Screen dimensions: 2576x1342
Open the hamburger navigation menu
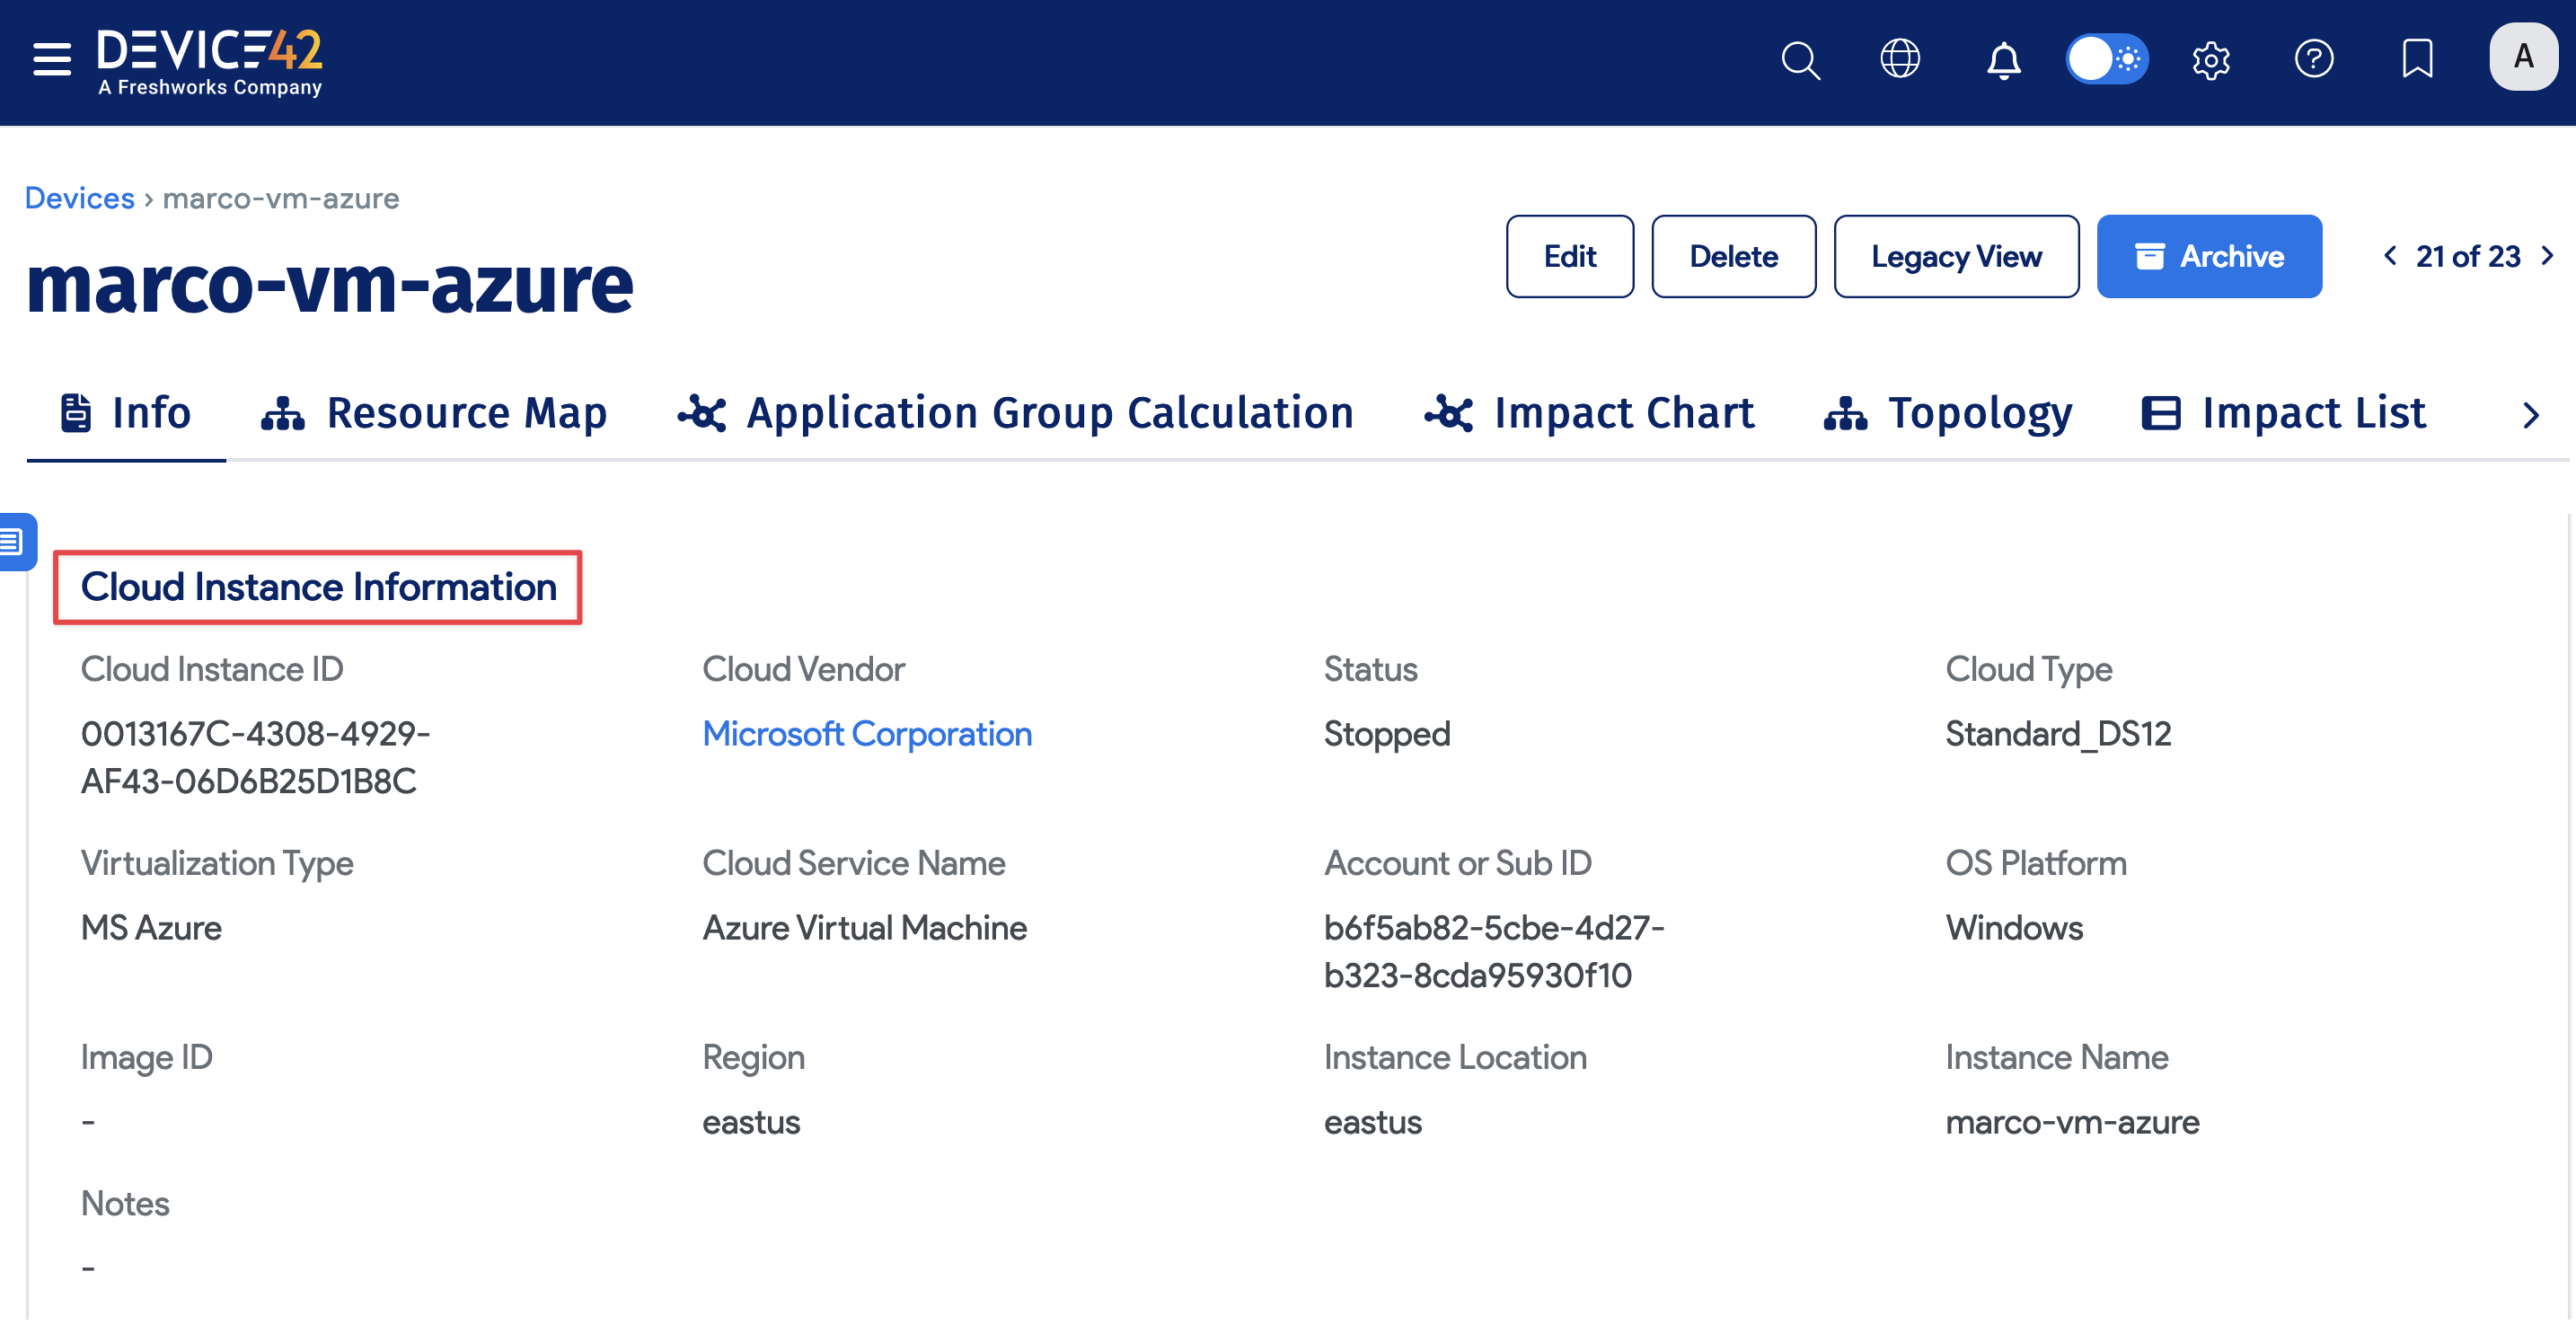pyautogui.click(x=50, y=58)
